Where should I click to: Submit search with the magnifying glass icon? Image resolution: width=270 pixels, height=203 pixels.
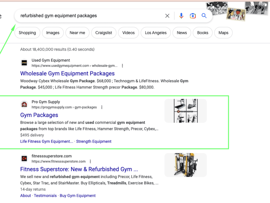(x=204, y=16)
